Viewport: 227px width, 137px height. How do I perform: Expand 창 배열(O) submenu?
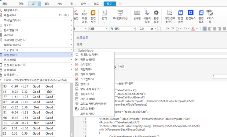36,70
